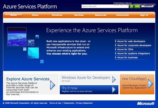The height and width of the screenshot is (108, 158).
Task: Click the arrow in Explore Azure Services panel
Action: [52, 85]
